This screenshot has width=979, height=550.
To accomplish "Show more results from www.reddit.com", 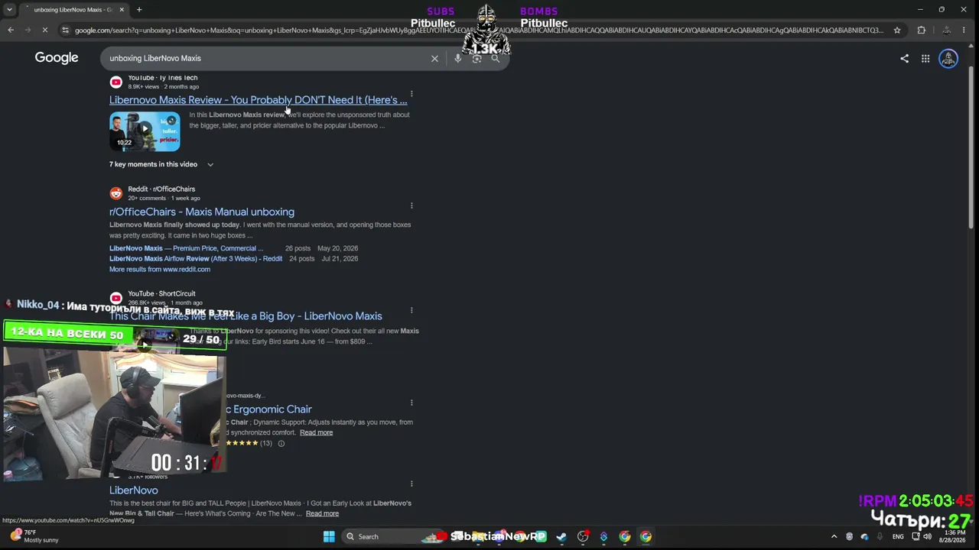I will pyautogui.click(x=160, y=270).
